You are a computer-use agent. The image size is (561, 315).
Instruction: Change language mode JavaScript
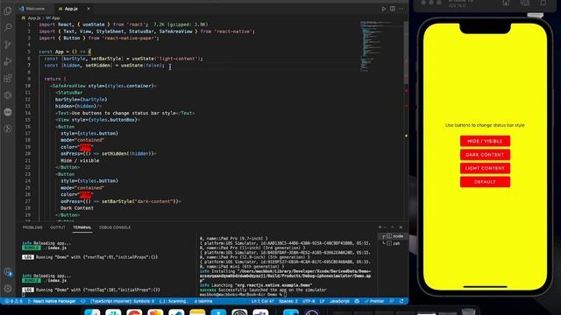click(339, 301)
